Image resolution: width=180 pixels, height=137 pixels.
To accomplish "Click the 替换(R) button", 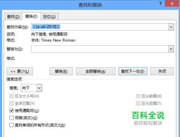I will tap(61, 71).
